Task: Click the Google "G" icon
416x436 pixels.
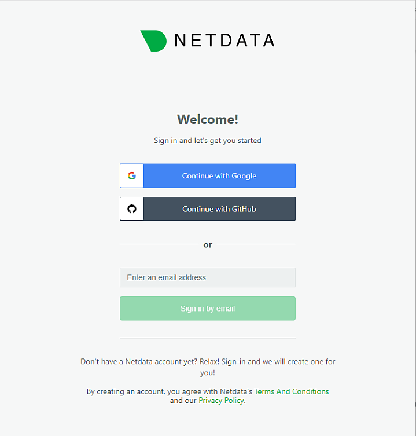Action: tap(132, 176)
